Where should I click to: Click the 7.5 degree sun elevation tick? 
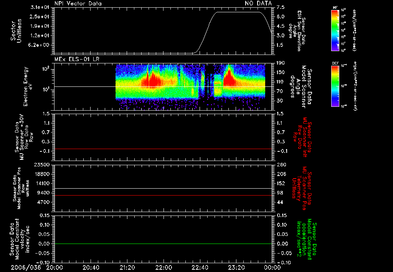click(281, 7)
